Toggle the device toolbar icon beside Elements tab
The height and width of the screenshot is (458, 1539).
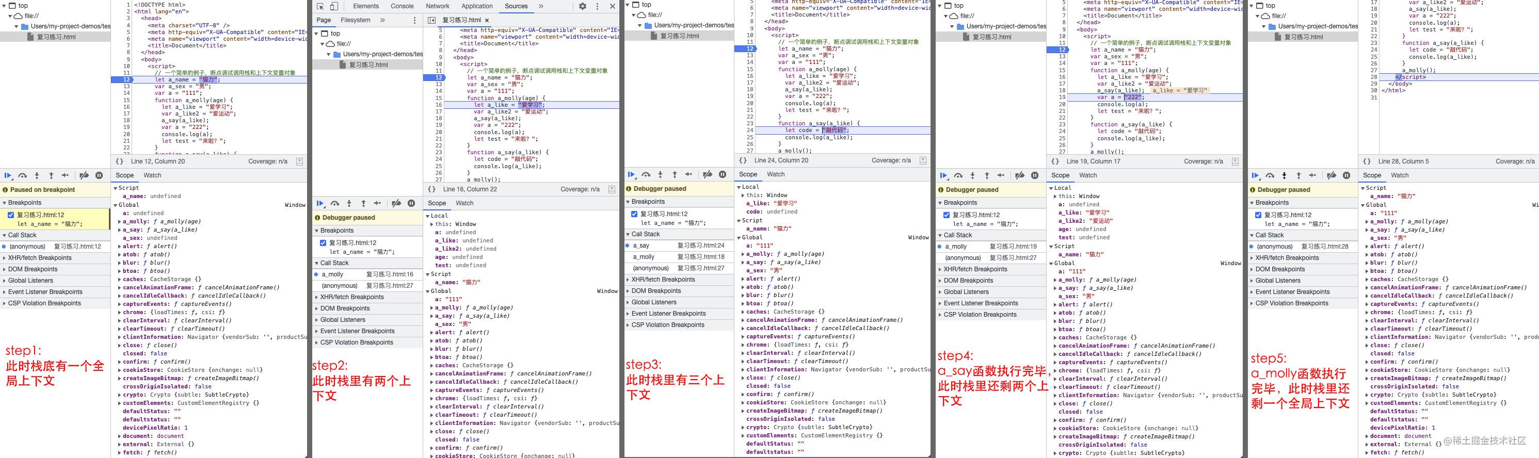(x=334, y=6)
